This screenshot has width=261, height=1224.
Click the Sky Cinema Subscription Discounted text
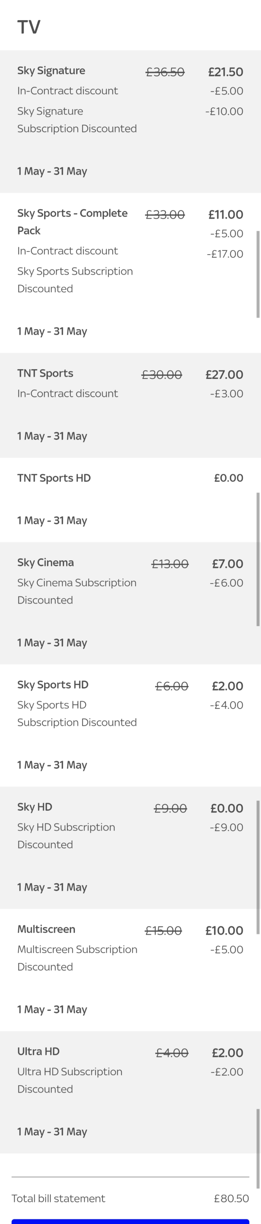point(77,591)
